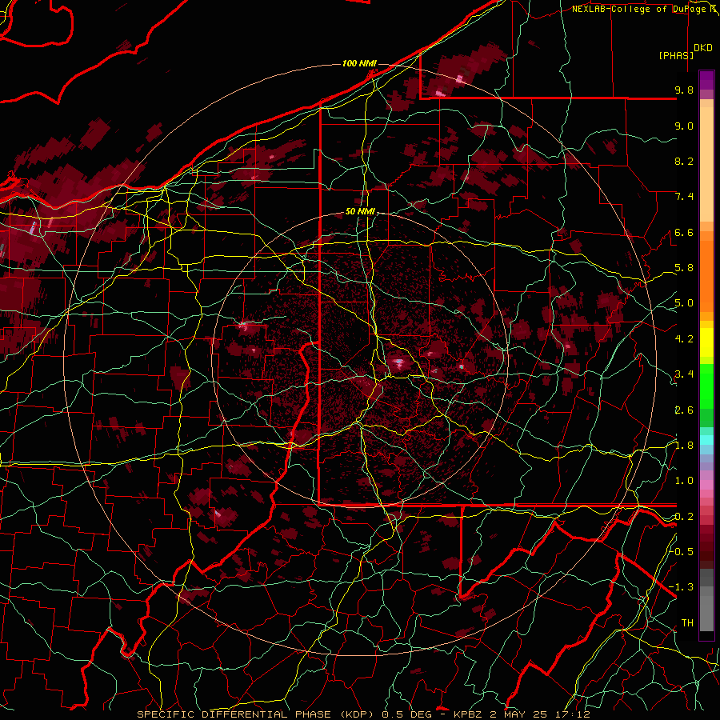Viewport: 720px width, 720px height.
Task: Select the 1.0 value on the scale
Action: pos(684,481)
